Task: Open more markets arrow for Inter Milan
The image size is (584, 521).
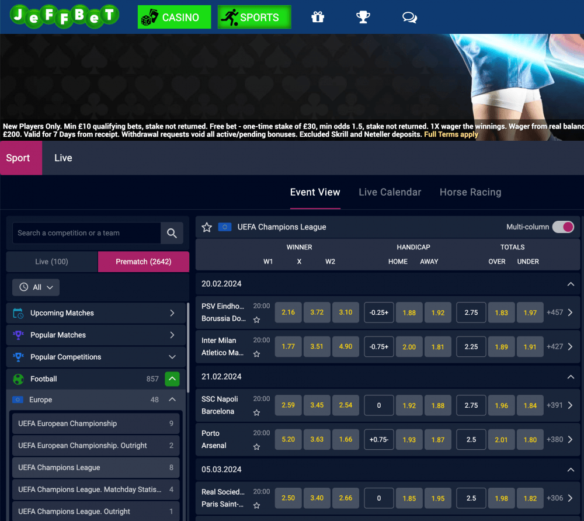Action: 570,347
